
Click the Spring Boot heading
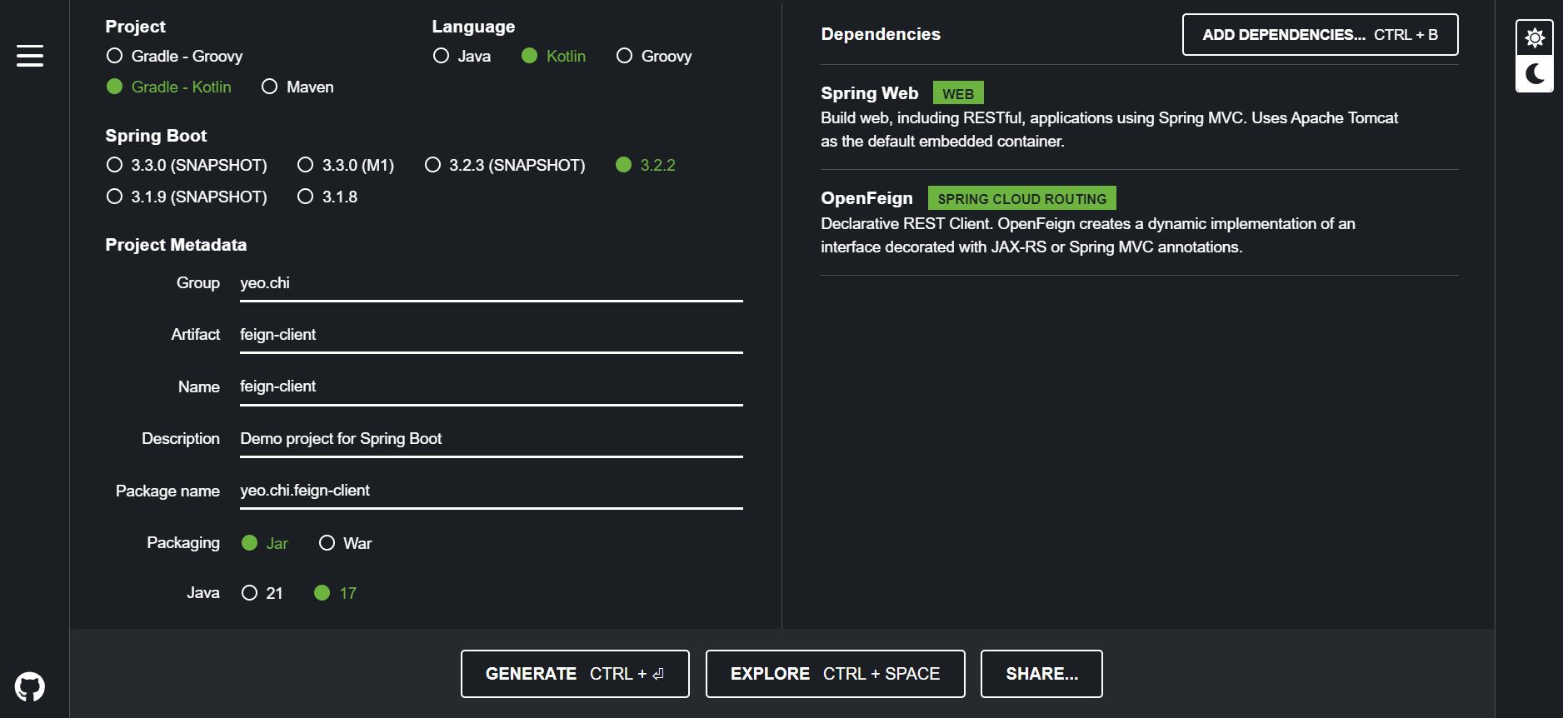tap(156, 136)
